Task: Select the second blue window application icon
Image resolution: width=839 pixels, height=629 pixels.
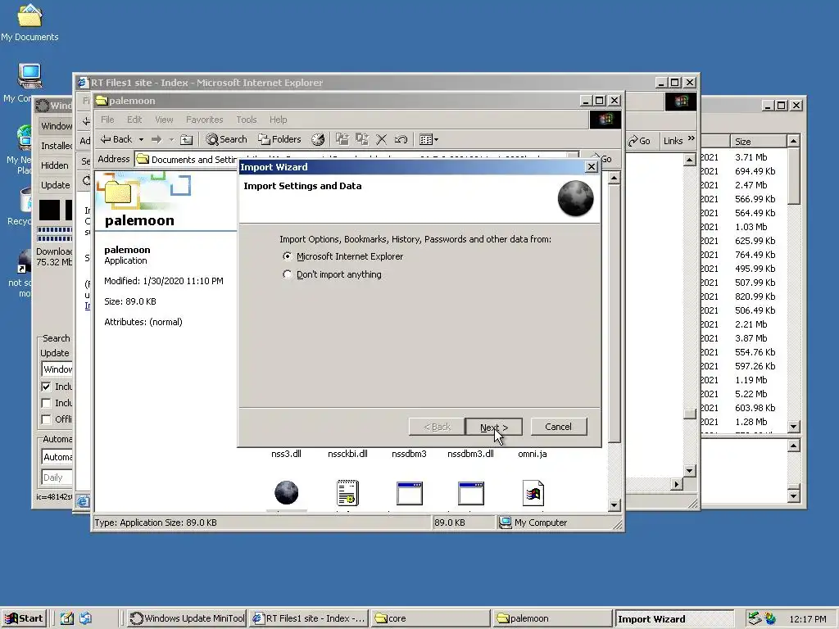Action: coord(471,493)
